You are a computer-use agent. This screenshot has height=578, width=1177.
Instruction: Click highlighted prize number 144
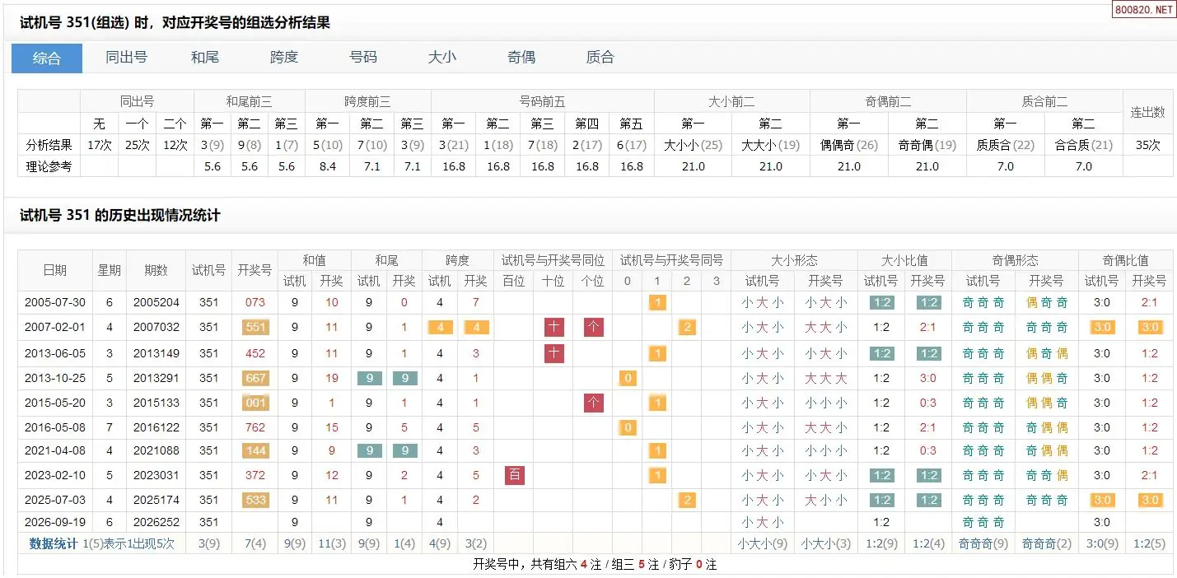coord(255,450)
